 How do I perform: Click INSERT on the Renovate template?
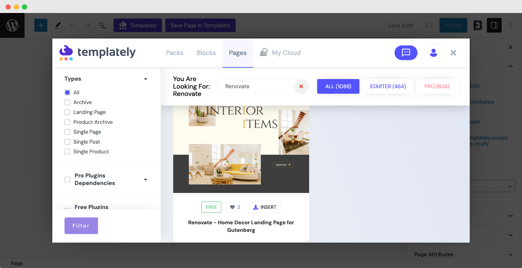(265, 207)
